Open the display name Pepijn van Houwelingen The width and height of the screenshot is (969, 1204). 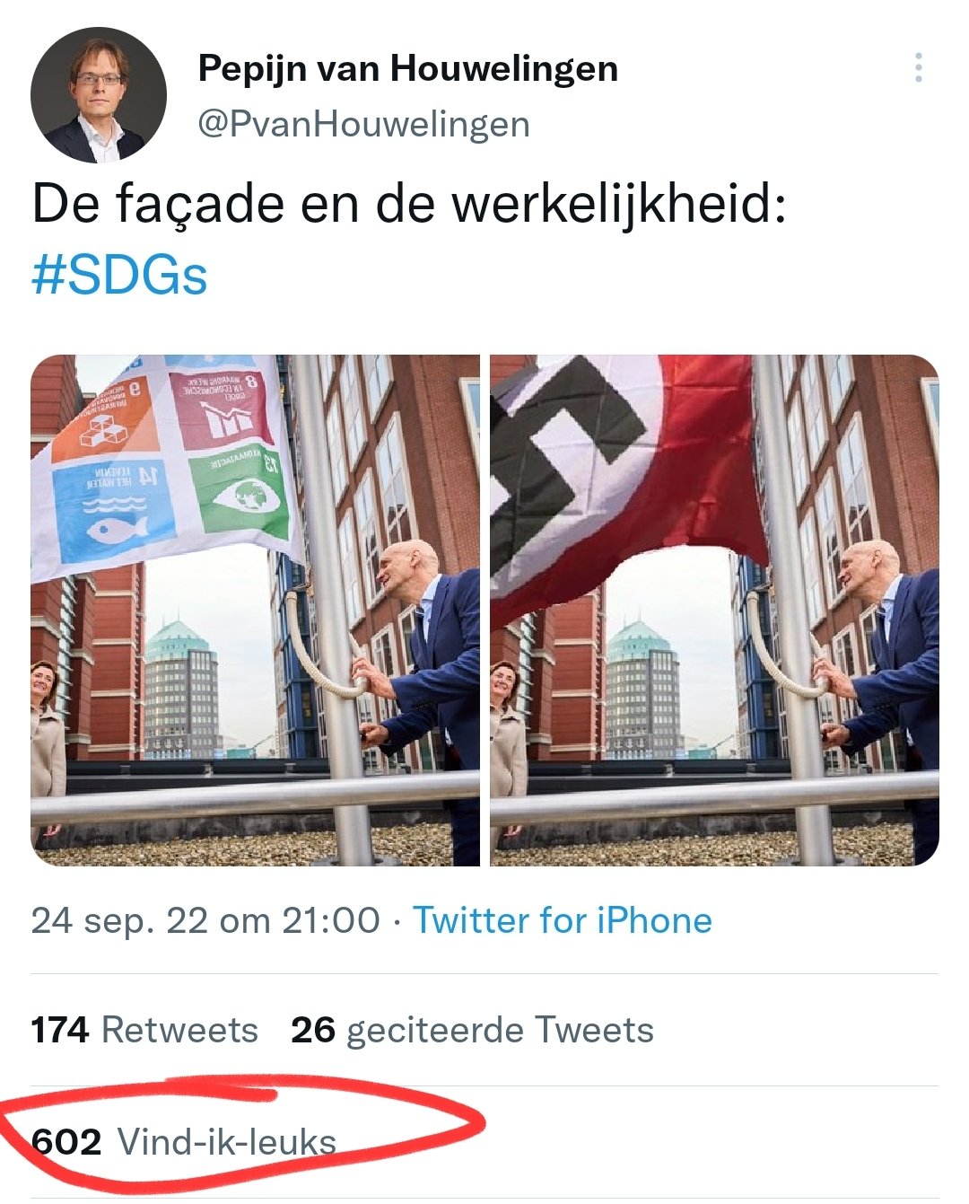[408, 68]
